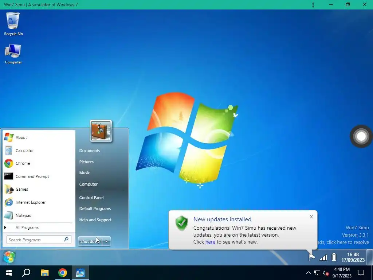Screen dimensions: 373x280
Task: Open Music from Start menu right pane
Action: click(85, 173)
